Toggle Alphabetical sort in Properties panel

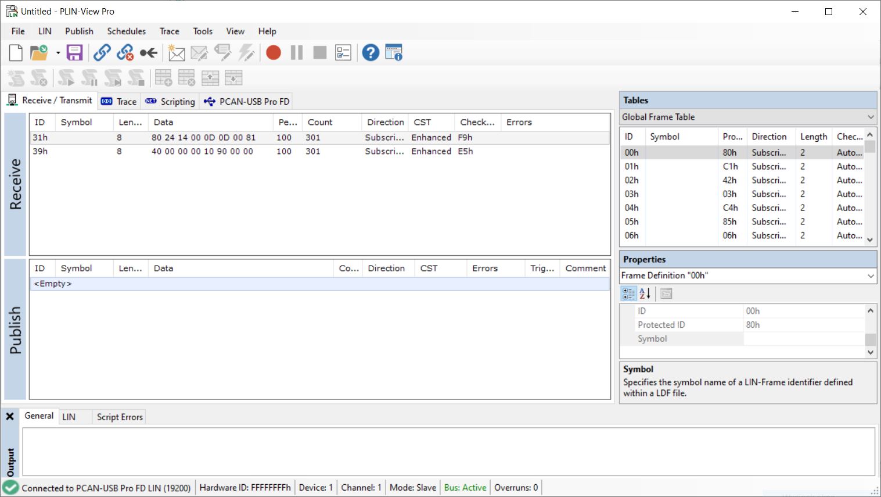pyautogui.click(x=645, y=294)
